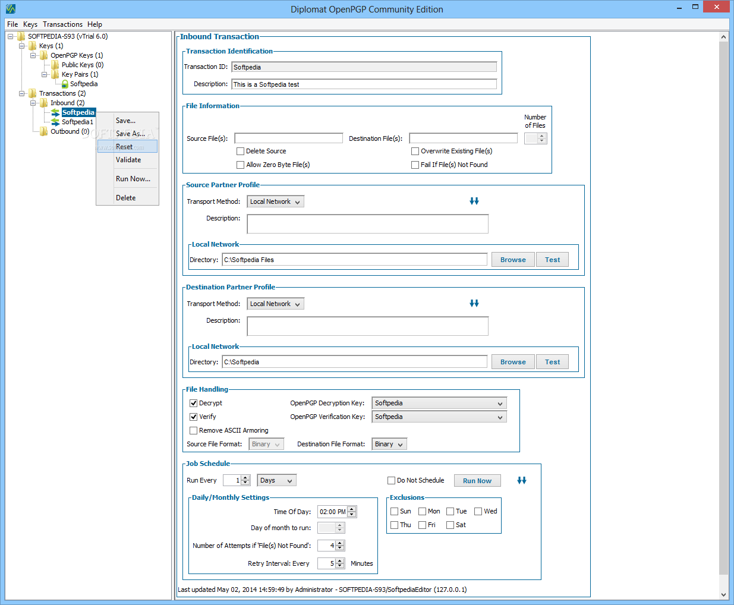Collapse the SOFTPEDIA-S93 root tree node
Screen dimensions: 734x605
coord(10,36)
